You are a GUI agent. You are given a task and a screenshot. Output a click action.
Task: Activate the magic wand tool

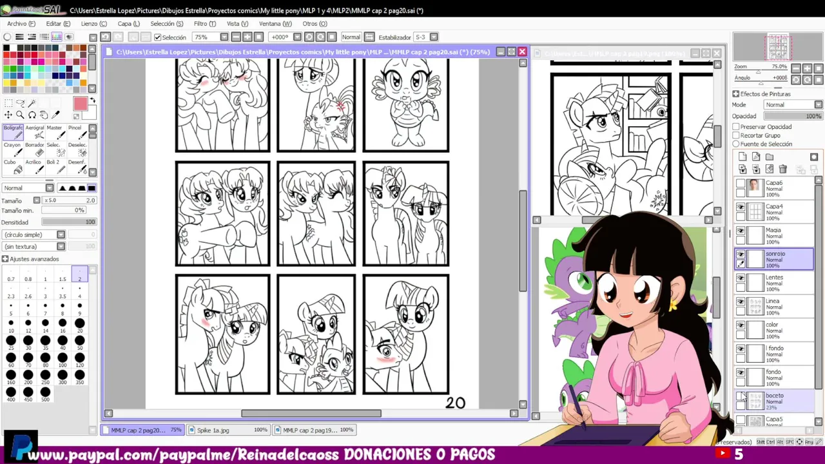(32, 103)
